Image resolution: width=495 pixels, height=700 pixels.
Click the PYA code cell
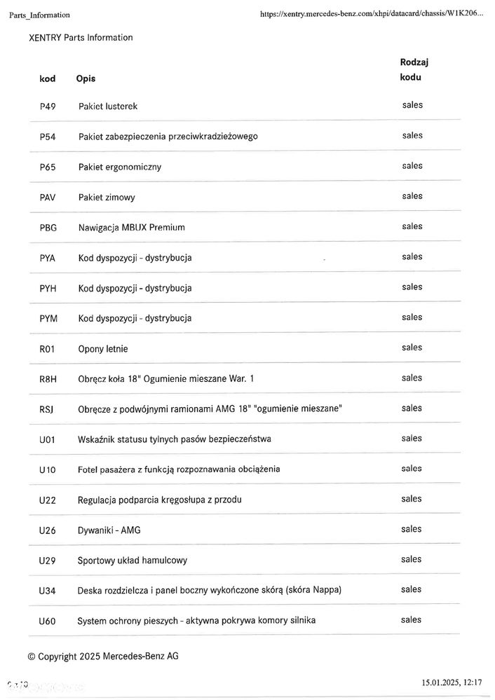pos(48,258)
